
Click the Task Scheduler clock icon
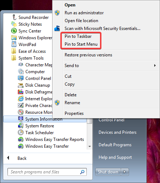(21, 132)
